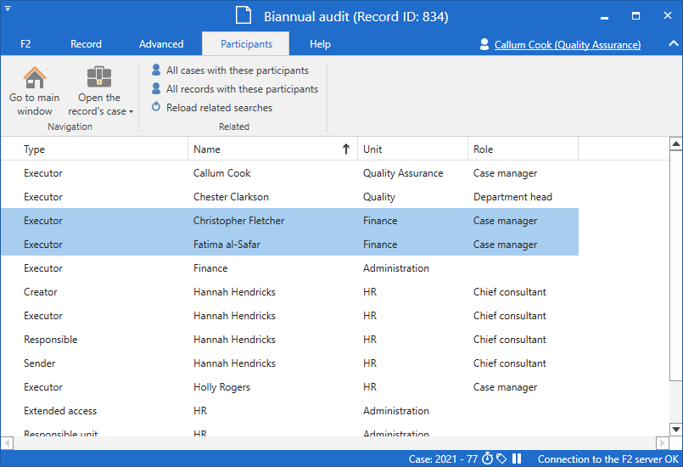Image resolution: width=683 pixels, height=467 pixels.
Task: Click the tag icon in status bar
Action: 501,459
